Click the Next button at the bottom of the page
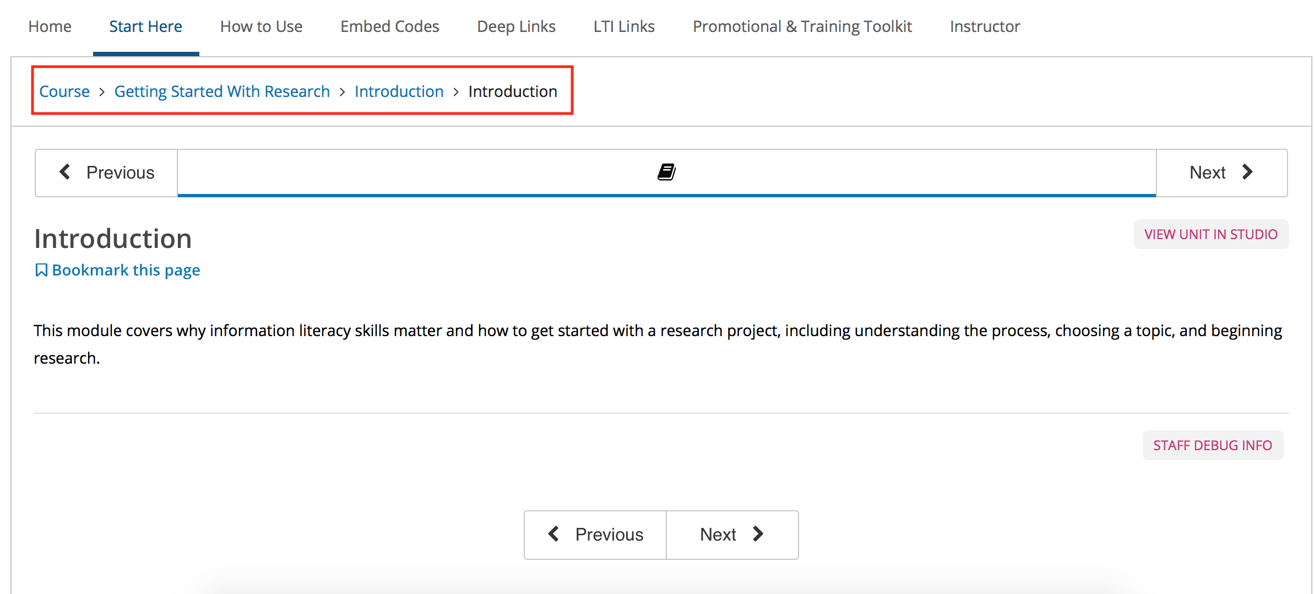This screenshot has height=594, width=1314. 732,534
